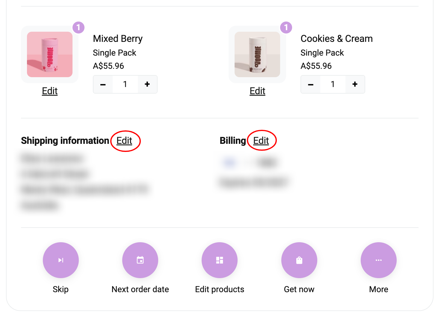Edit the Billing details
Screen dimensions: 438x317
click(261, 141)
